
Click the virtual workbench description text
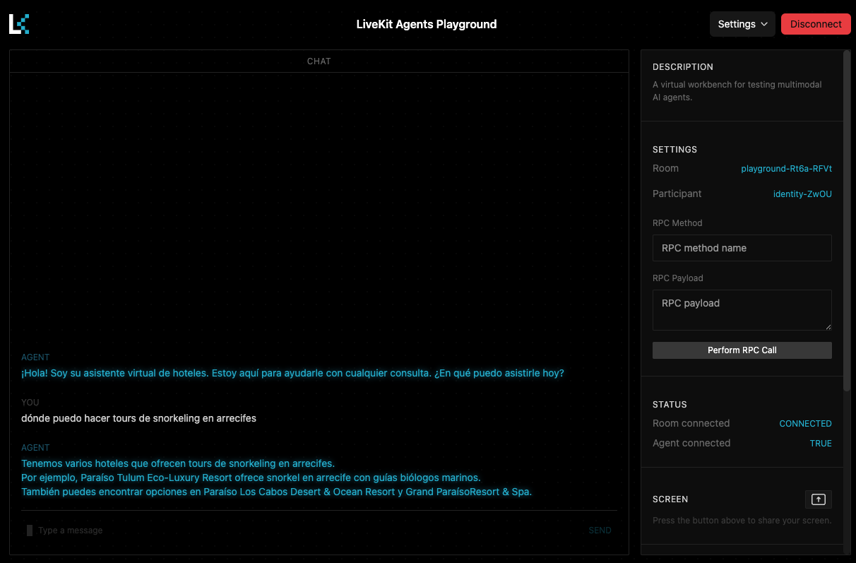(x=737, y=91)
